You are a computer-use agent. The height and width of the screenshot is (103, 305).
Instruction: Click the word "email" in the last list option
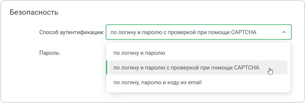click(194, 83)
